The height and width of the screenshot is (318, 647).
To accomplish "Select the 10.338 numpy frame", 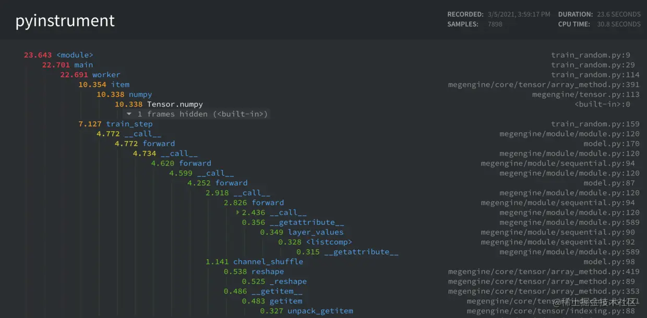I will (124, 95).
